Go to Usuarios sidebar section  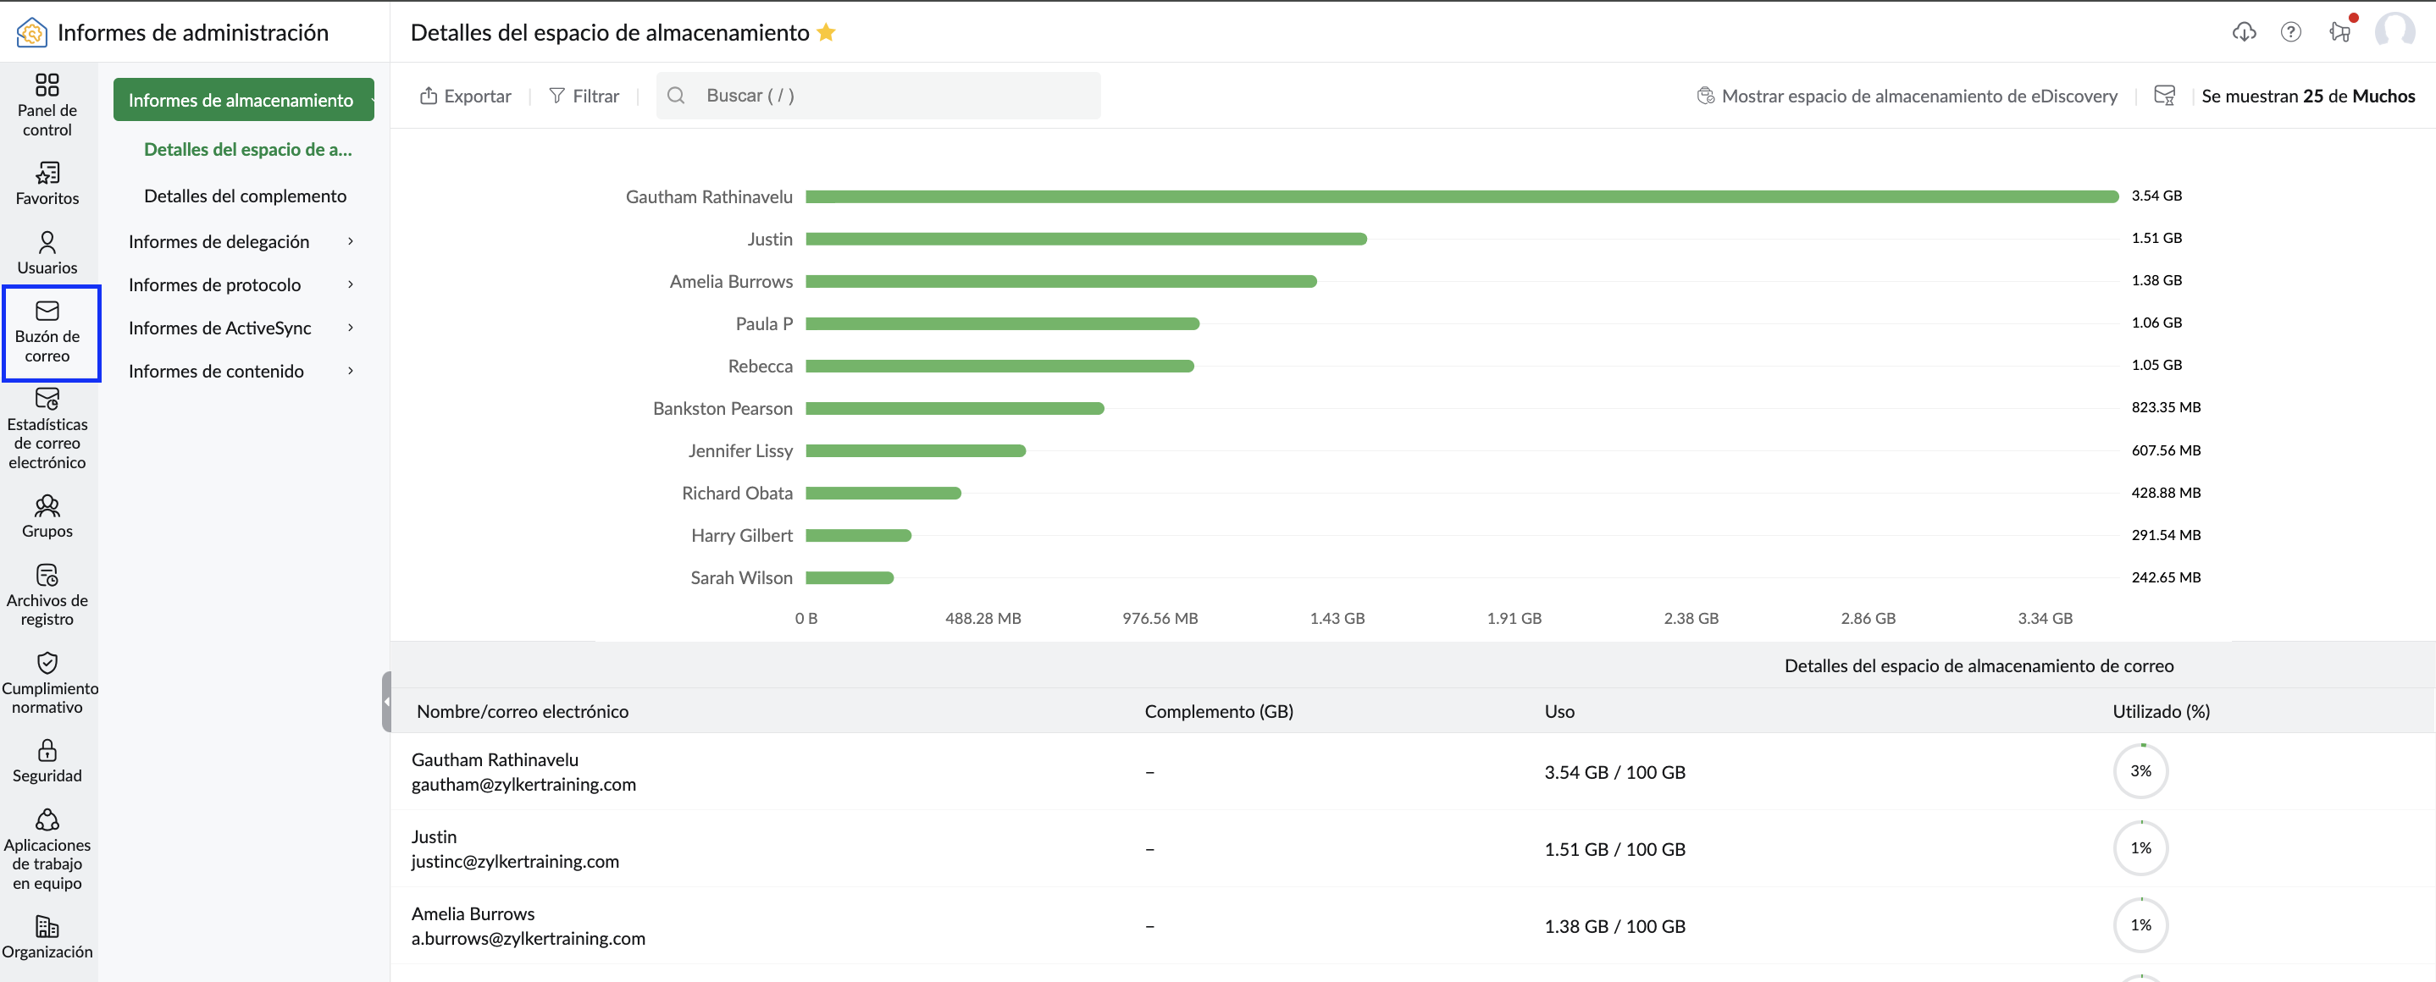coord(47,252)
